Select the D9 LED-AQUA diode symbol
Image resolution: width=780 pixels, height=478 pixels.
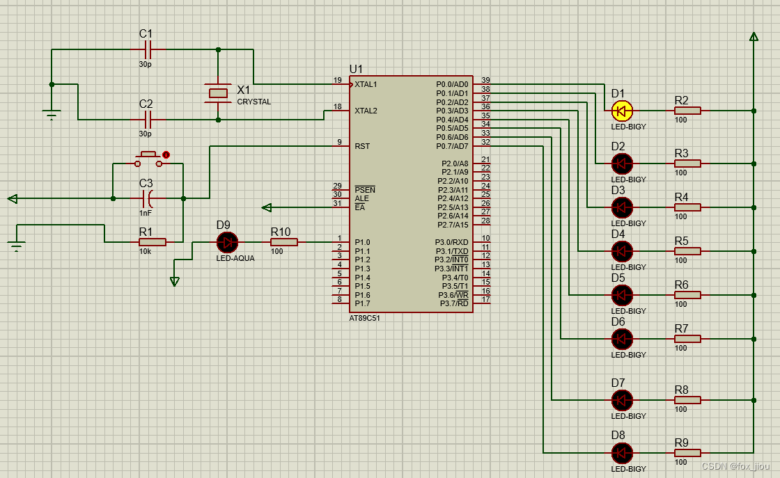pos(227,242)
